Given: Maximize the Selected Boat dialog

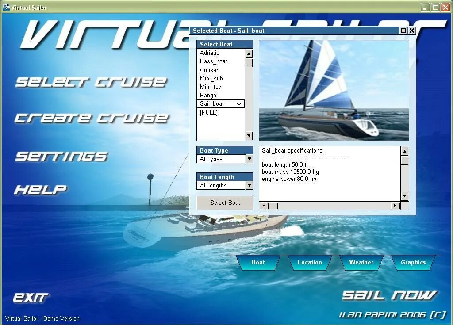Looking at the screenshot, I should [403, 31].
